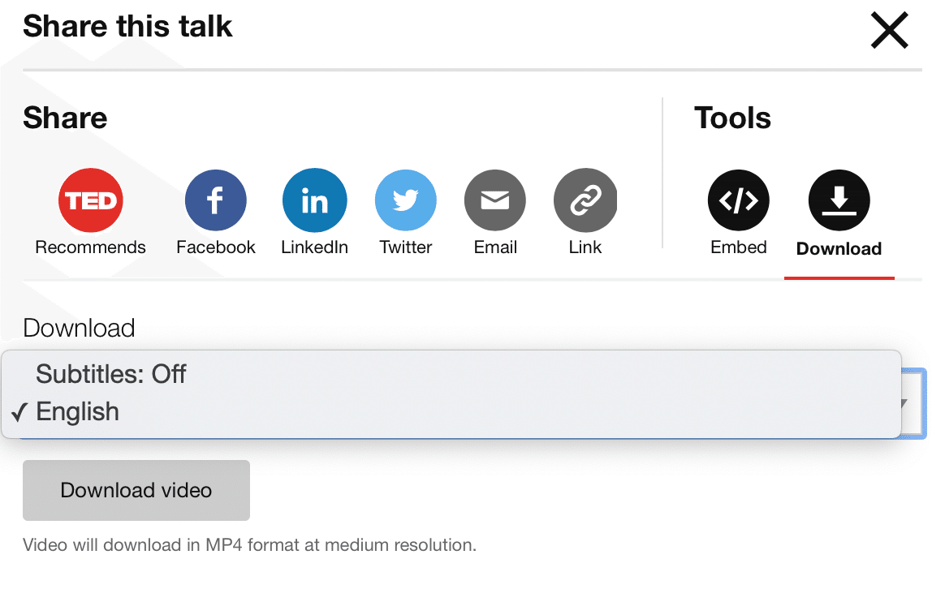The width and height of the screenshot is (945, 589).
Task: Click the black Download arrow icon
Action: tap(839, 200)
